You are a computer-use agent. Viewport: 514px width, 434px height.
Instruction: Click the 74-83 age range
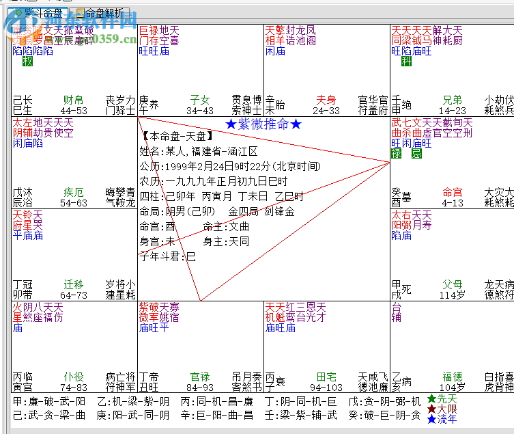click(x=74, y=388)
